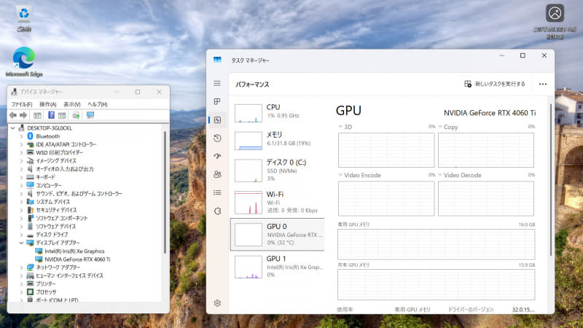Click 専用 GPU メモリ usage graph

(436, 244)
